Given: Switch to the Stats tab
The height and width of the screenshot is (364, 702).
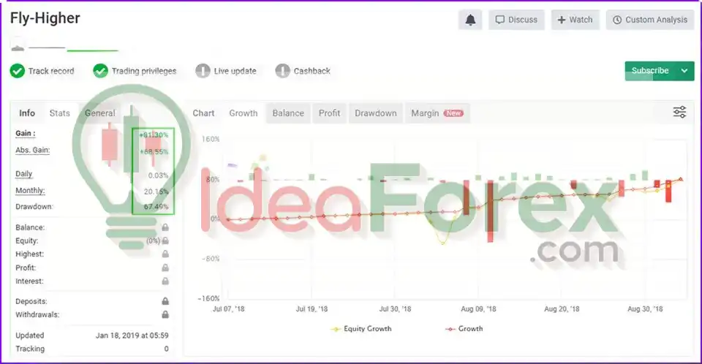Looking at the screenshot, I should click(x=59, y=113).
